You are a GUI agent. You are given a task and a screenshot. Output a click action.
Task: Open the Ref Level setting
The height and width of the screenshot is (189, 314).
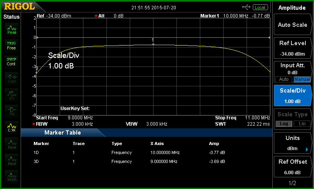pyautogui.click(x=293, y=48)
